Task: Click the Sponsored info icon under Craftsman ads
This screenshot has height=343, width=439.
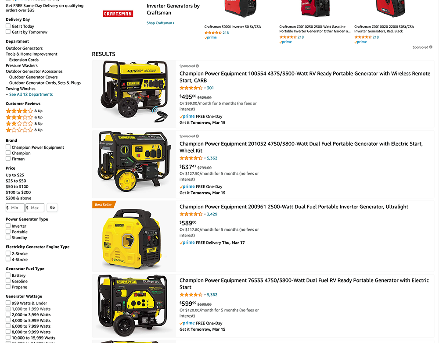Action: coord(431,47)
